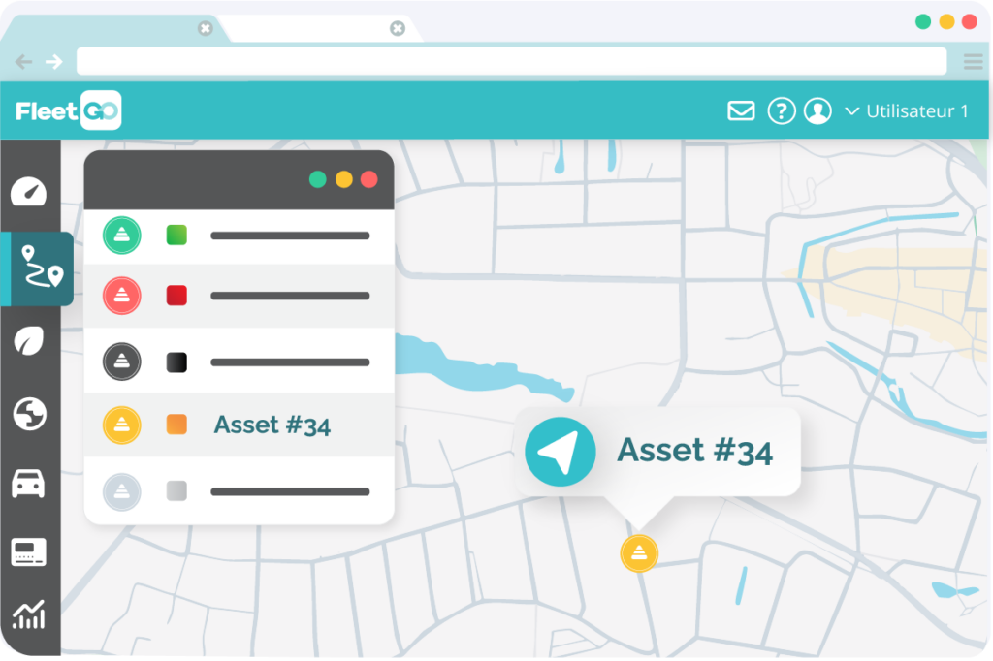
Task: Select the placeholder line in green asset row
Action: click(x=290, y=236)
